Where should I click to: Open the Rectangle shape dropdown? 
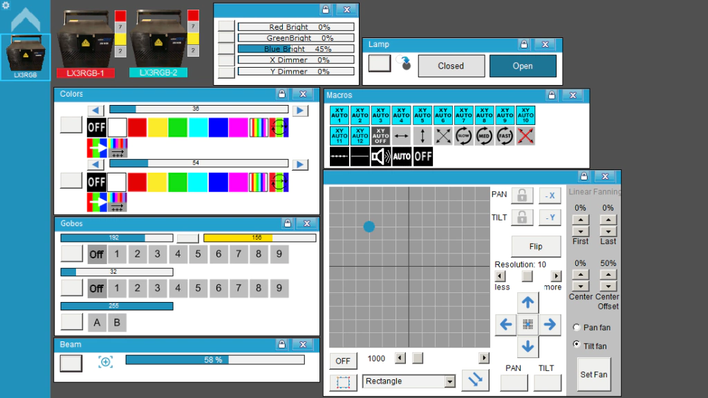[x=449, y=381]
